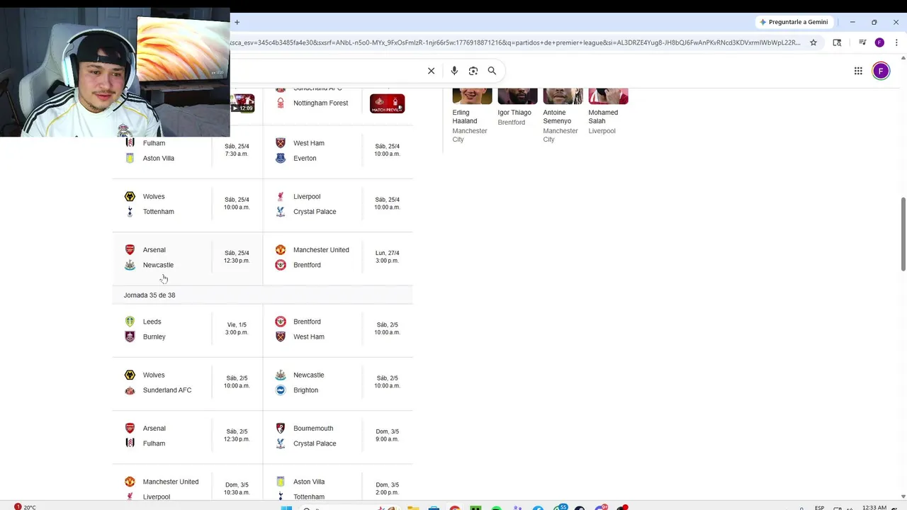Click the browser address bar URL

tap(515, 42)
